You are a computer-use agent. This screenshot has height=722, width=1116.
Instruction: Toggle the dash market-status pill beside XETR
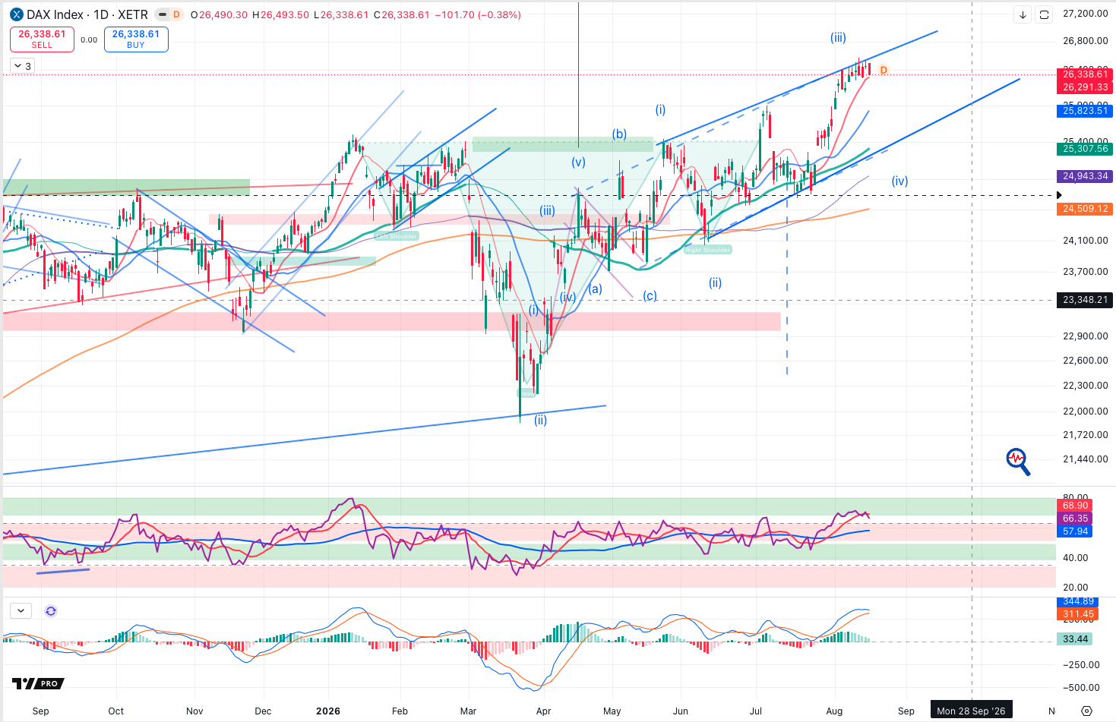[x=162, y=14]
